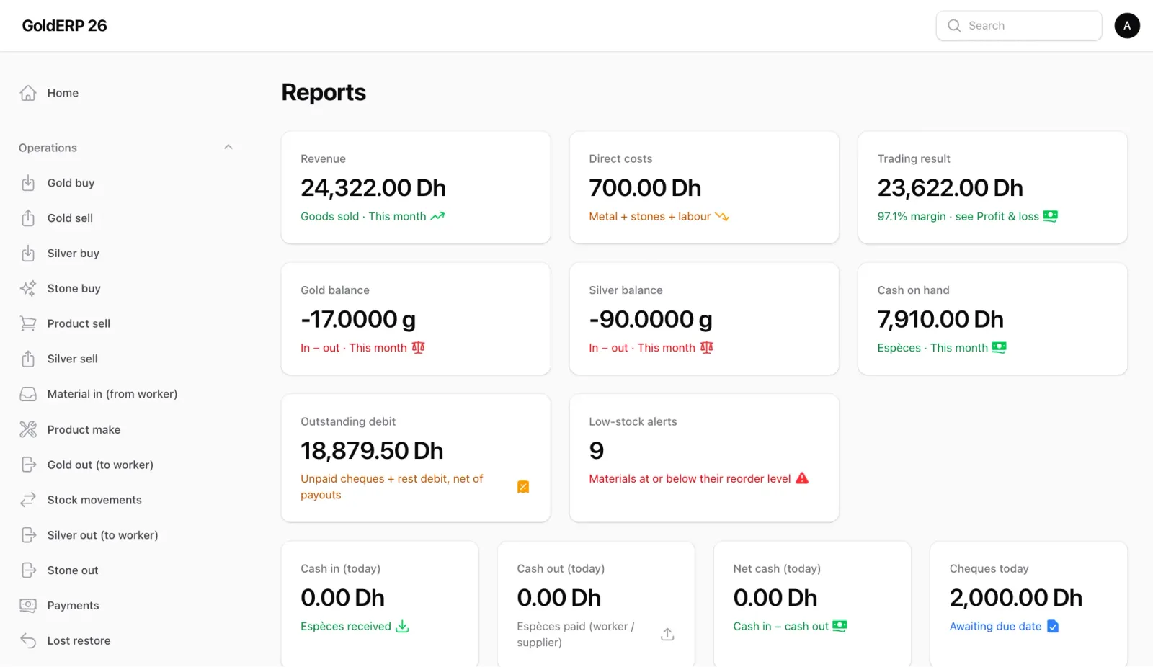Click the GoldERP 26 logo
This screenshot has width=1153, height=667.
coord(64,26)
